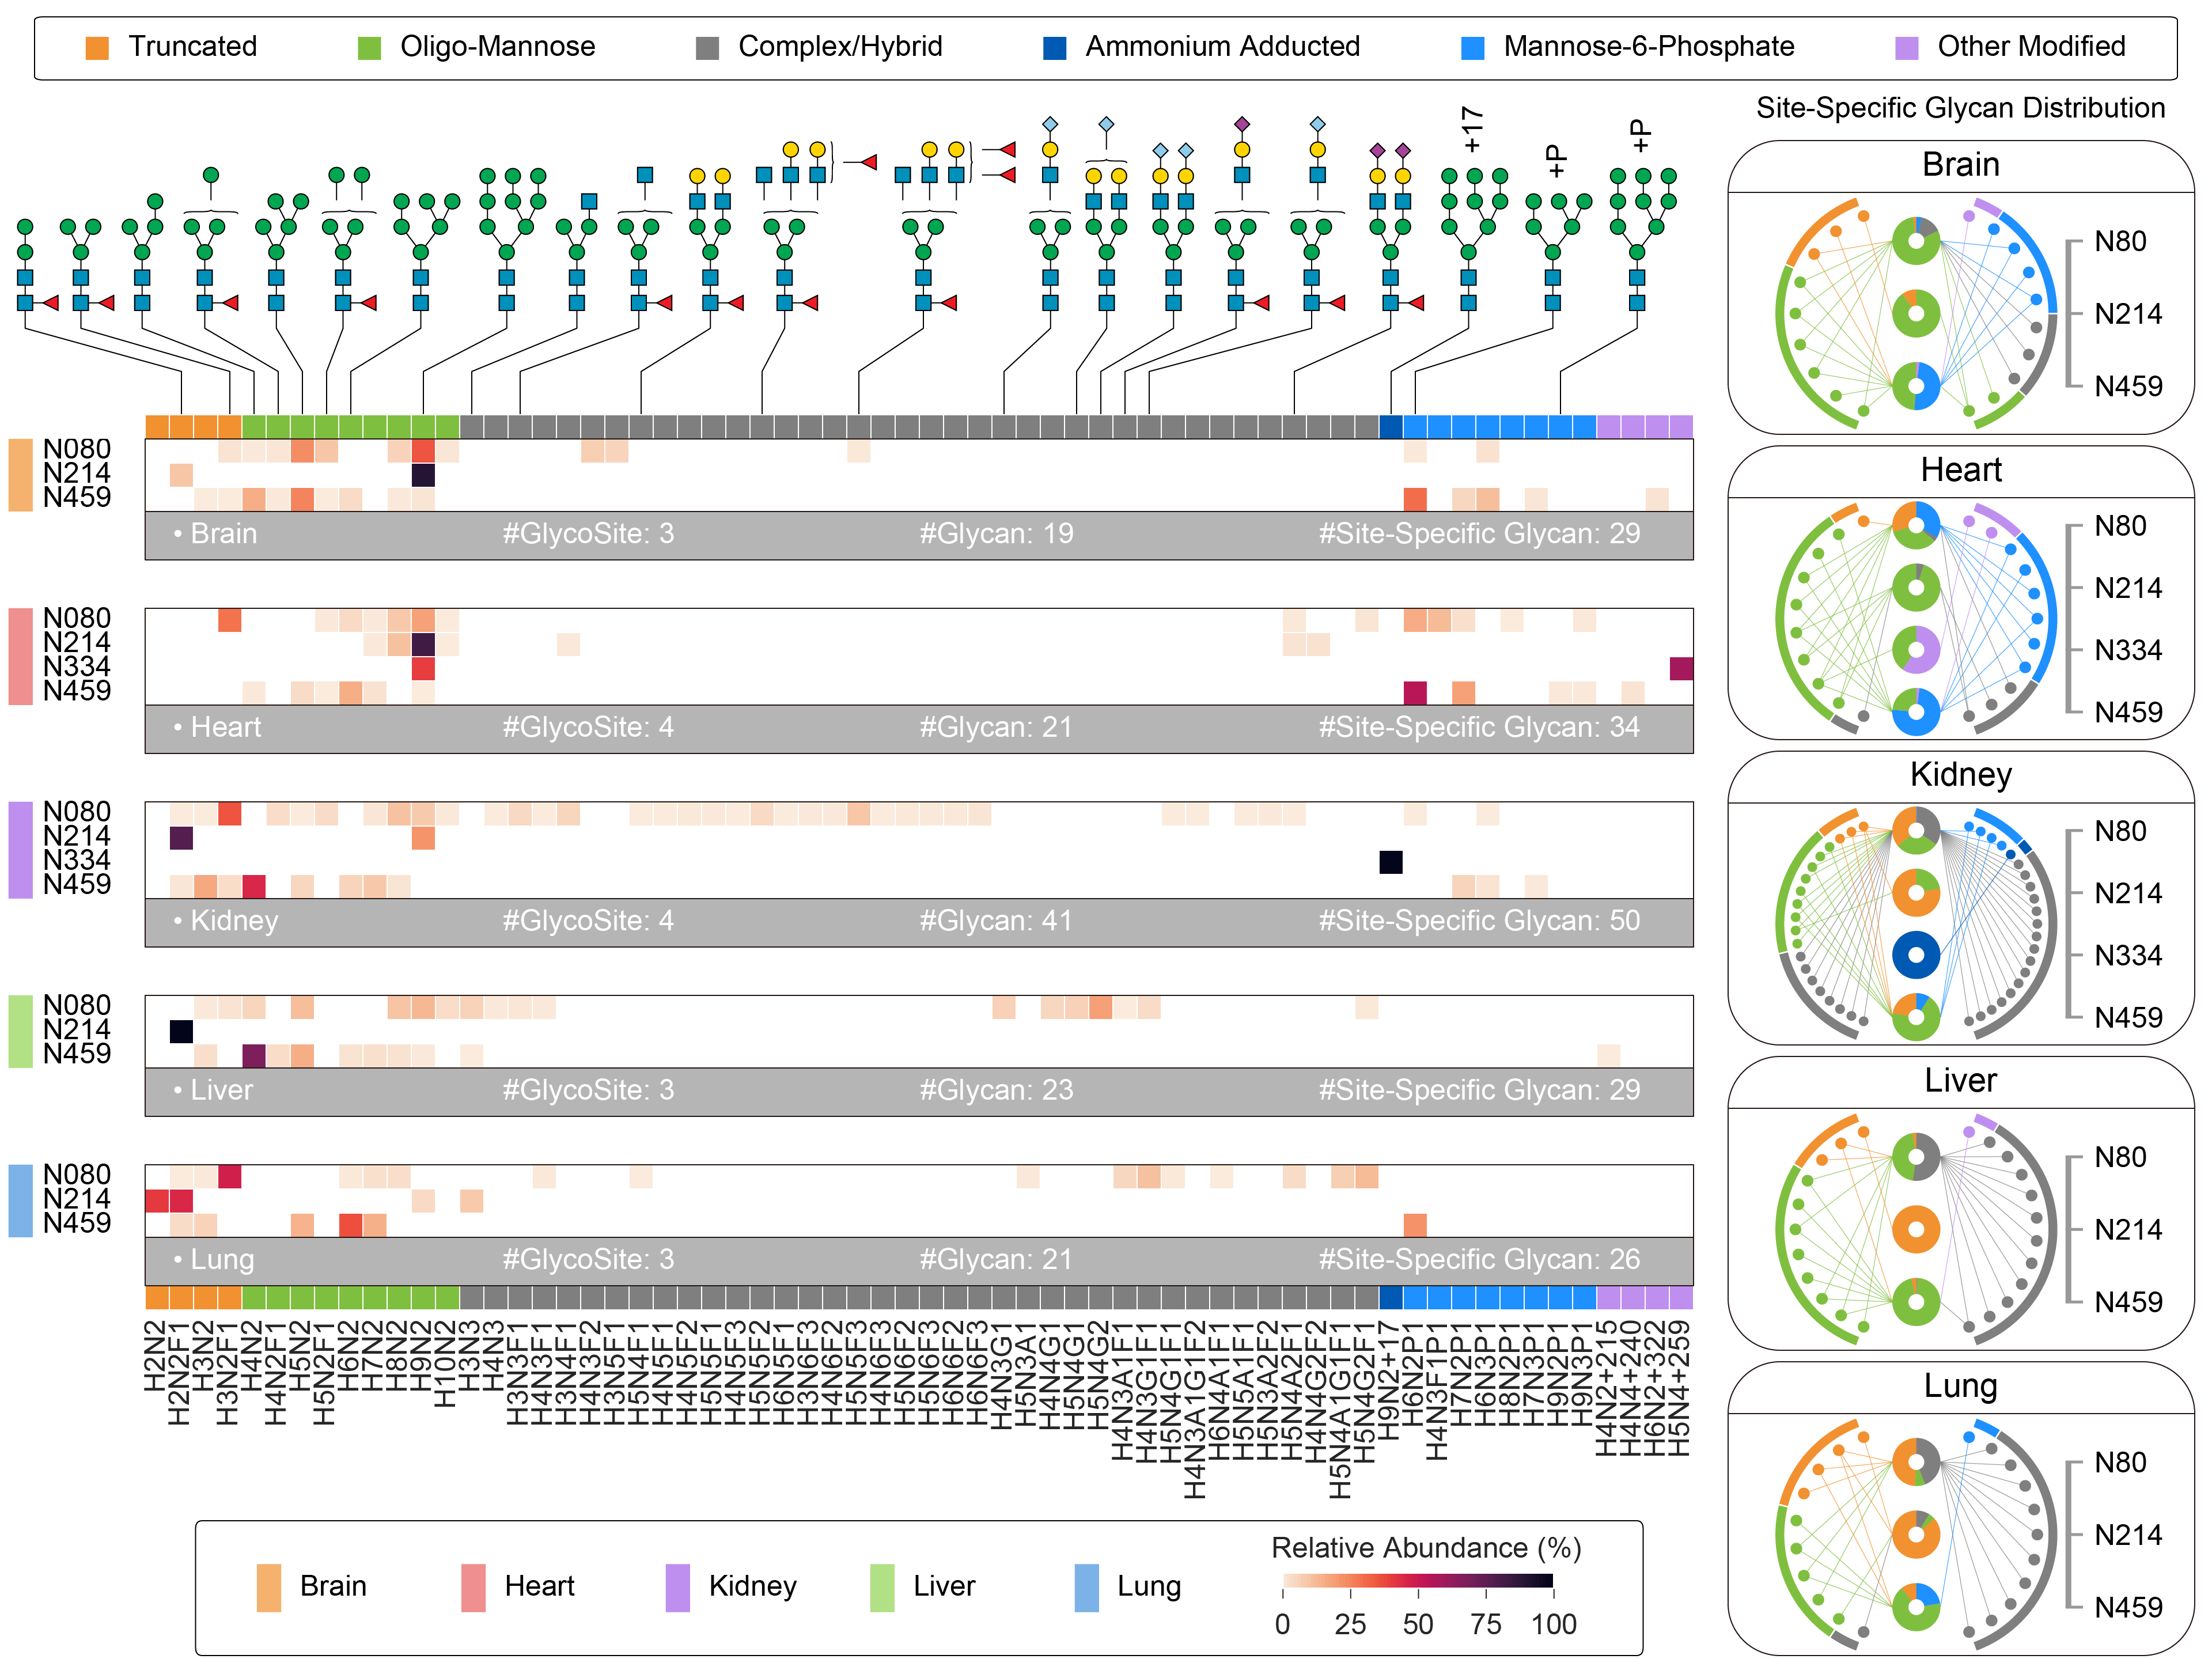Click the Liver tissue legend square
This screenshot has width=2212, height=1659.
881,1587
